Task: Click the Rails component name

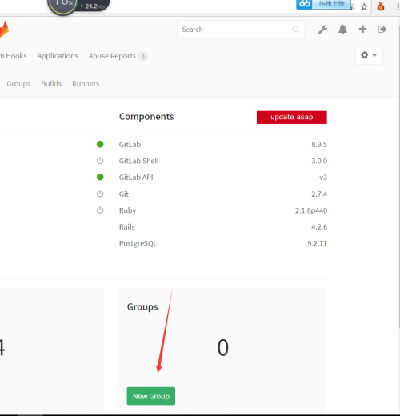Action: coord(127,227)
